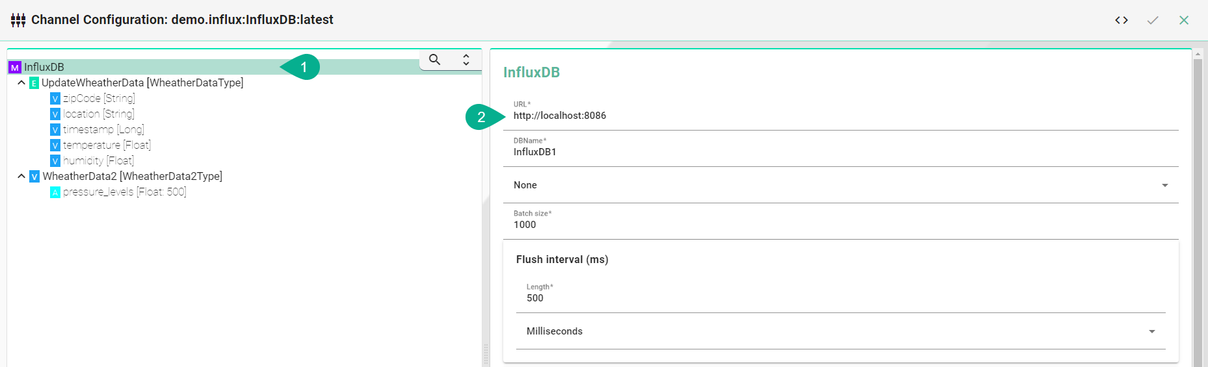The height and width of the screenshot is (367, 1208).
Task: Click the green E icon of UpdateWheatherData
Action: click(34, 83)
